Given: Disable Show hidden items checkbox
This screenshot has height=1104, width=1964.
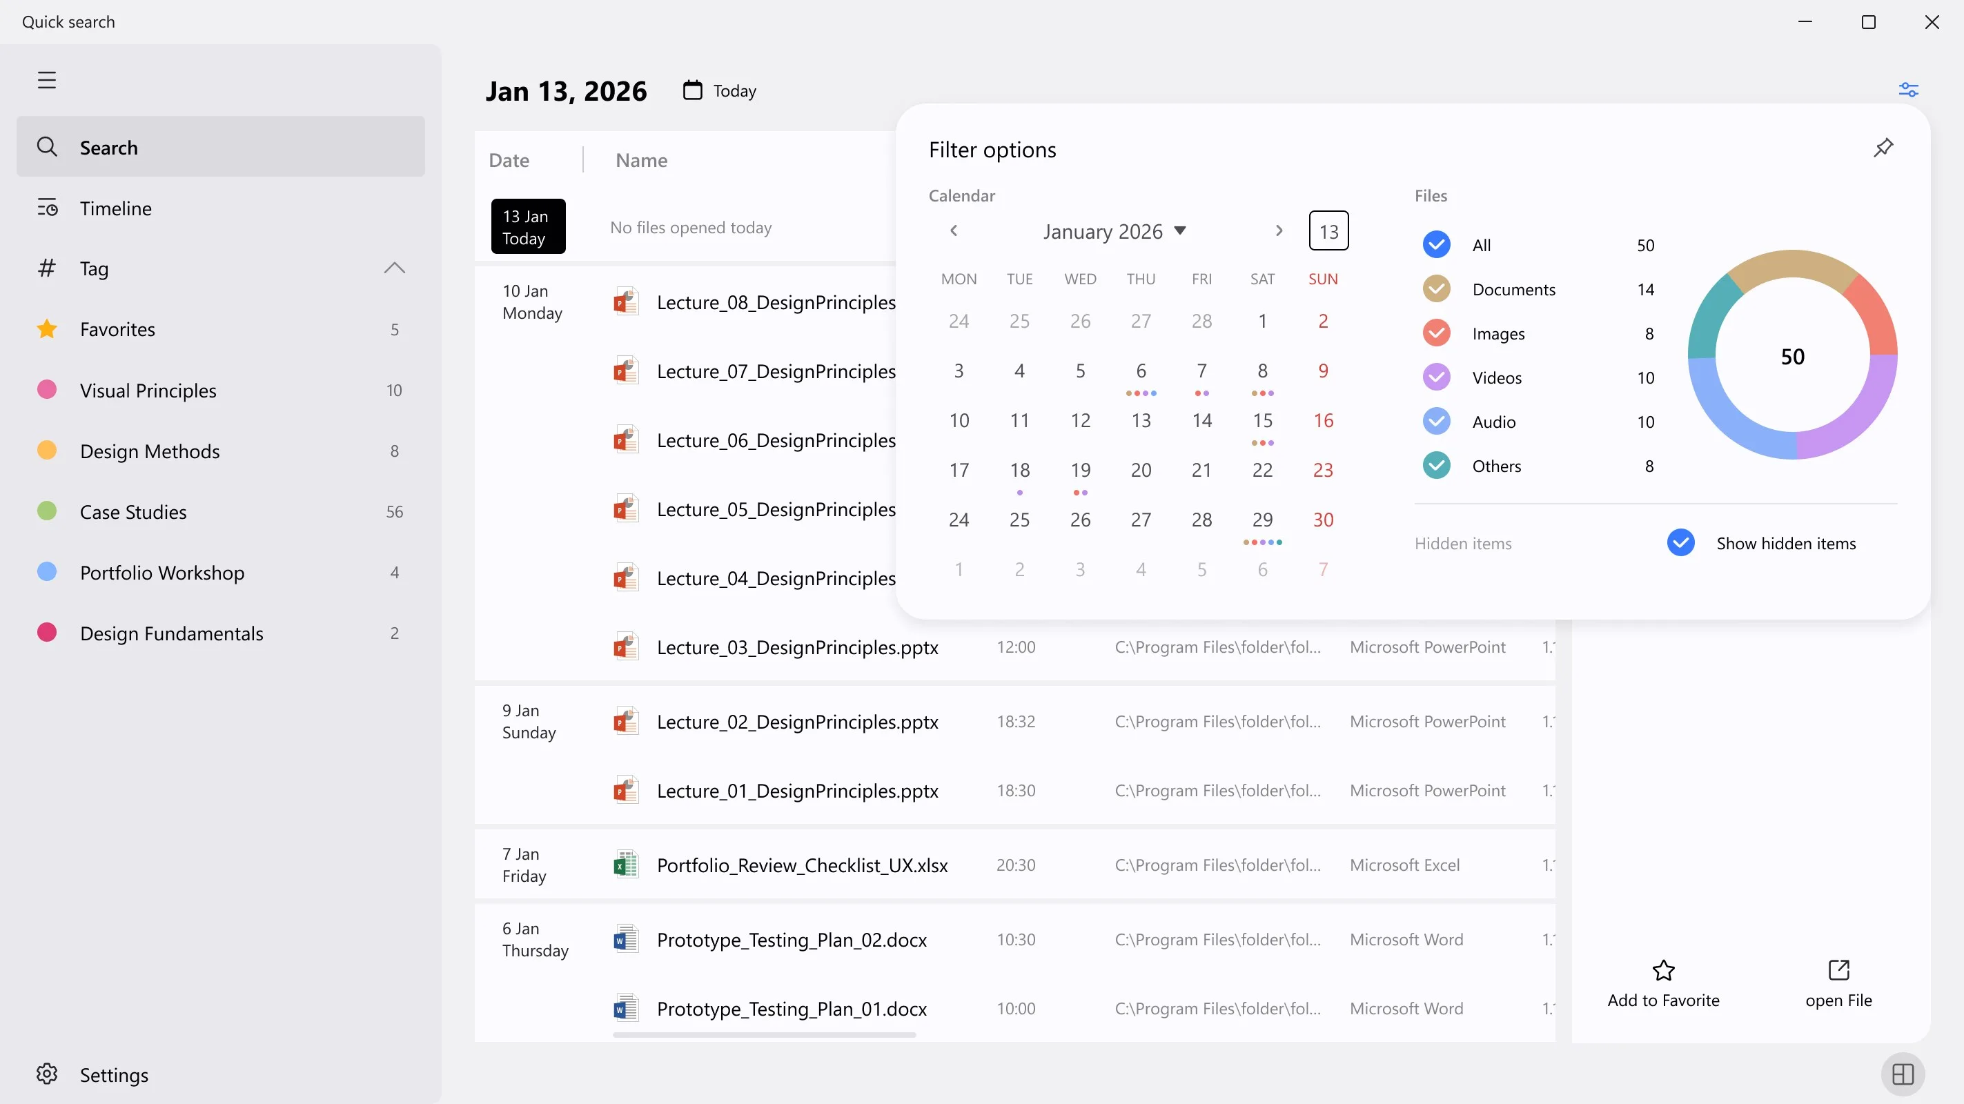Looking at the screenshot, I should point(1680,543).
